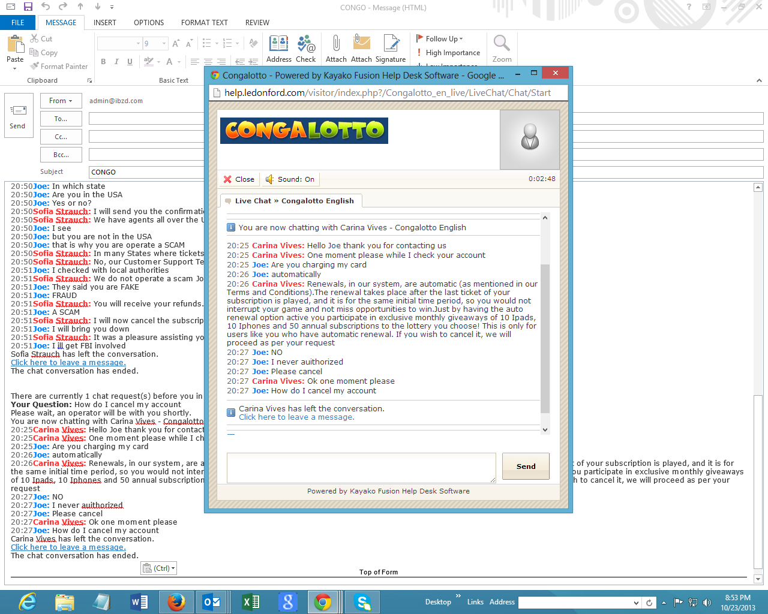Image resolution: width=768 pixels, height=614 pixels.
Task: Launch Excel from the taskbar
Action: [x=251, y=602]
